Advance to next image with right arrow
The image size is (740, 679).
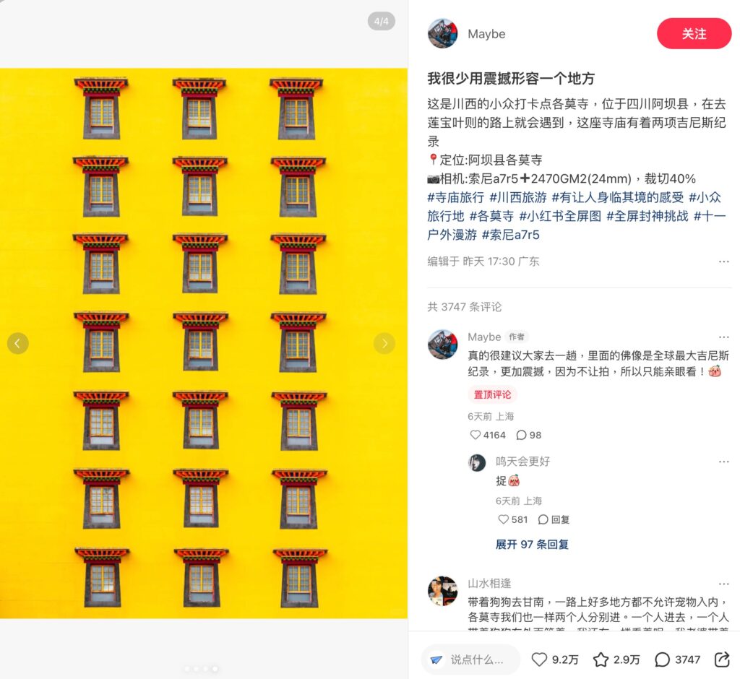(384, 343)
